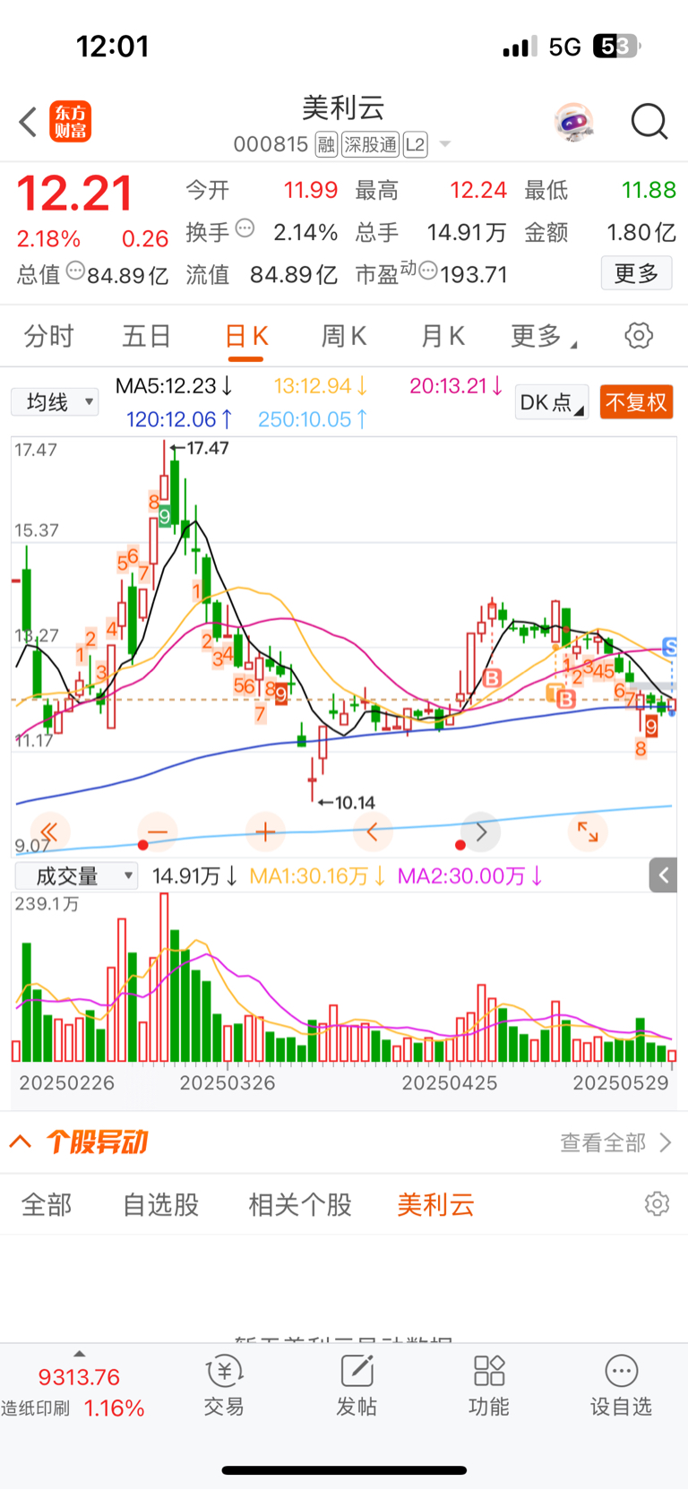This screenshot has height=1490, width=688.
Task: Open 查看全部 link
Action: [x=615, y=1142]
